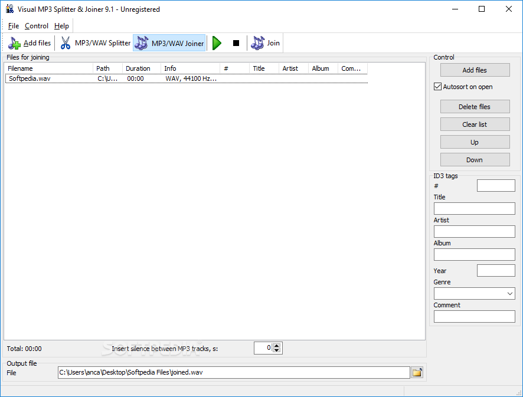Click the silence duration value field
The width and height of the screenshot is (523, 397).
tap(263, 348)
